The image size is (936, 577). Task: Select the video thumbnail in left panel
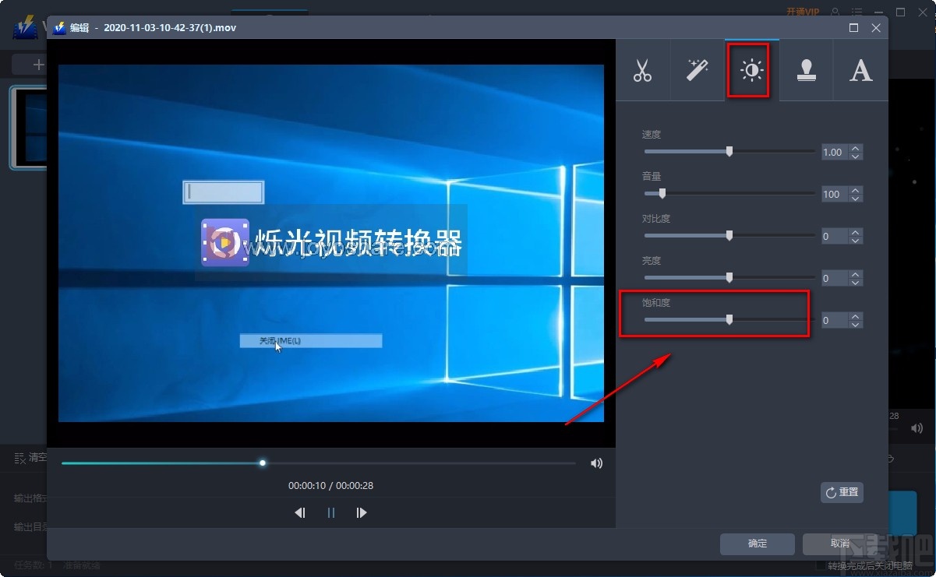pos(23,127)
